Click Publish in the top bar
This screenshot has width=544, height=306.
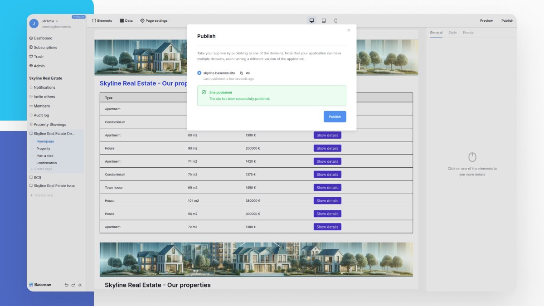[507, 21]
